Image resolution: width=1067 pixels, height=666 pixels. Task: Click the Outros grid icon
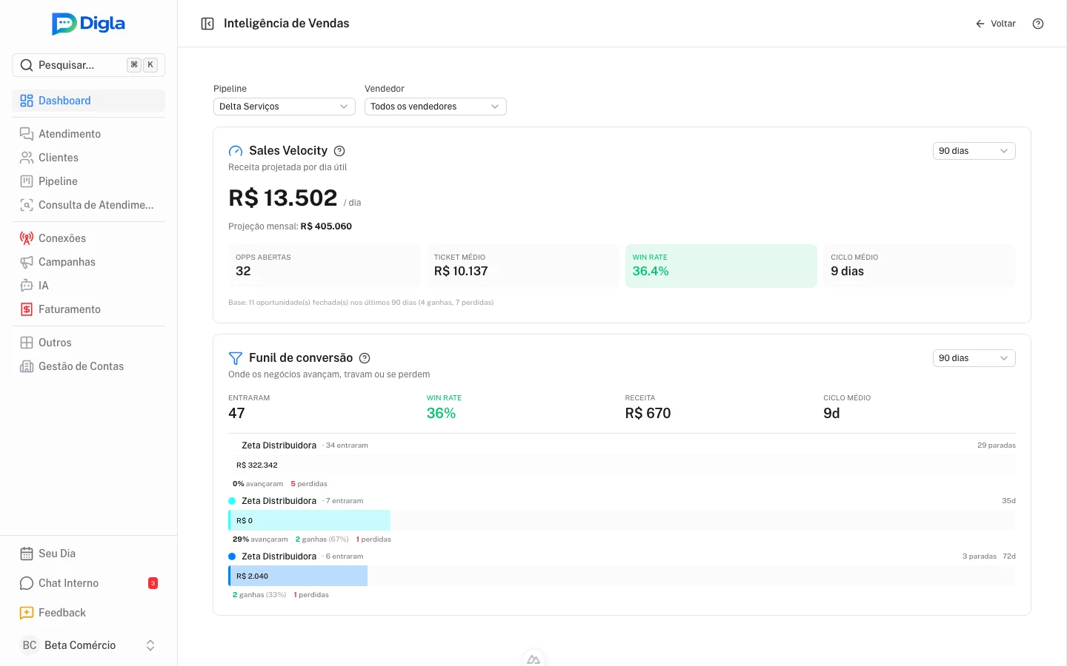tap(27, 343)
